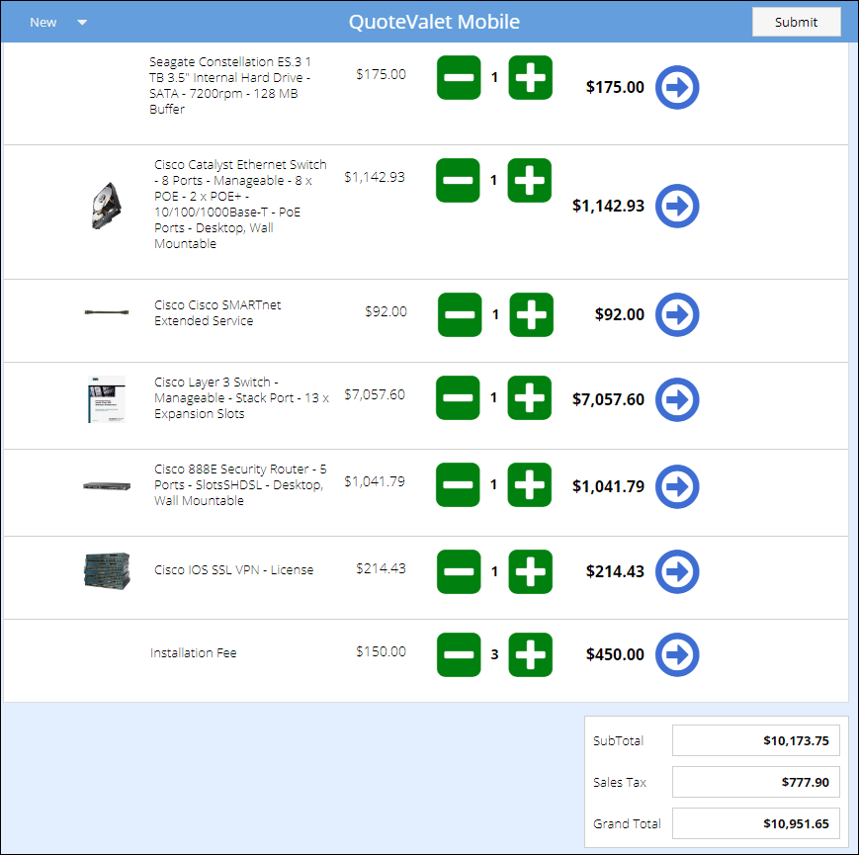Open details arrow for Installation Fee
This screenshot has height=855, width=859.
pyautogui.click(x=677, y=654)
